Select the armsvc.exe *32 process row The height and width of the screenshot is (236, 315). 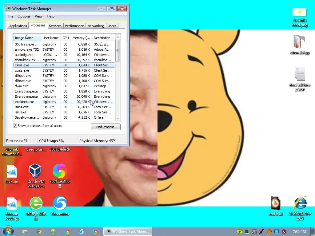[x=64, y=49]
